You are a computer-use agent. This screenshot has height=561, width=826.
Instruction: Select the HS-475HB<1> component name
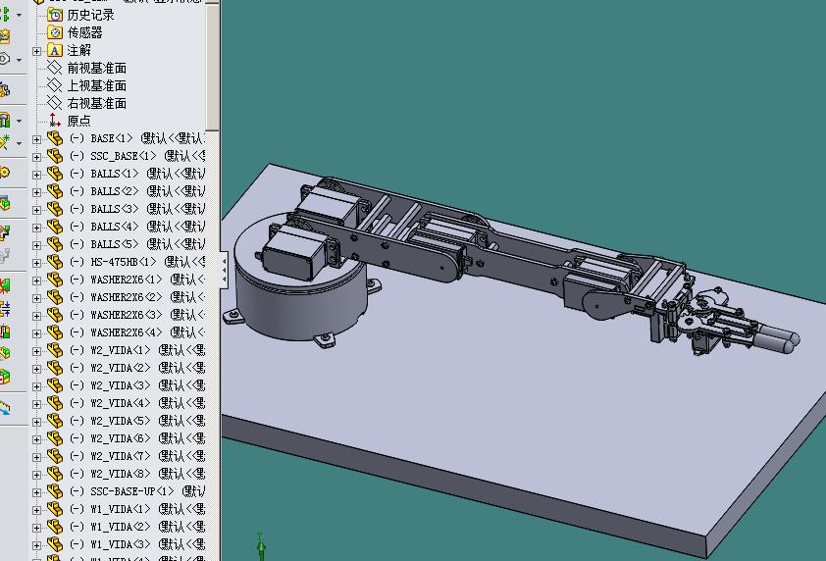click(x=124, y=262)
